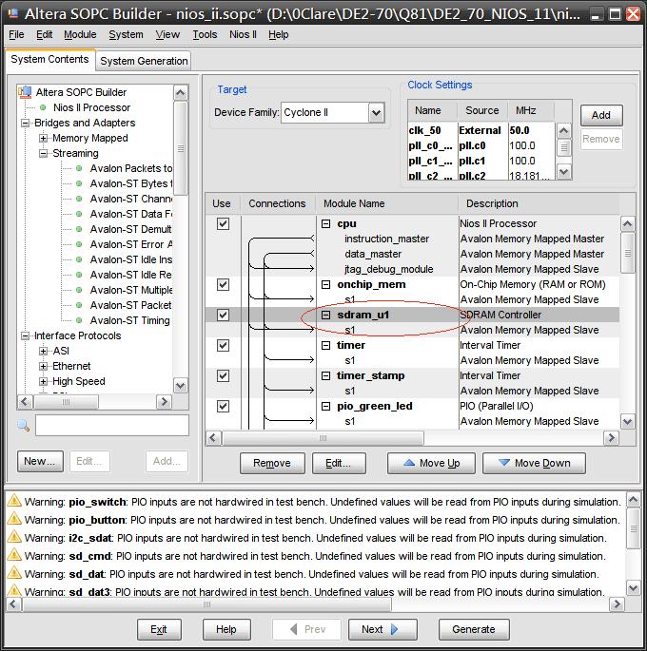Click warning icon next to pio_button message
The height and width of the screenshot is (651, 647).
coord(14,519)
